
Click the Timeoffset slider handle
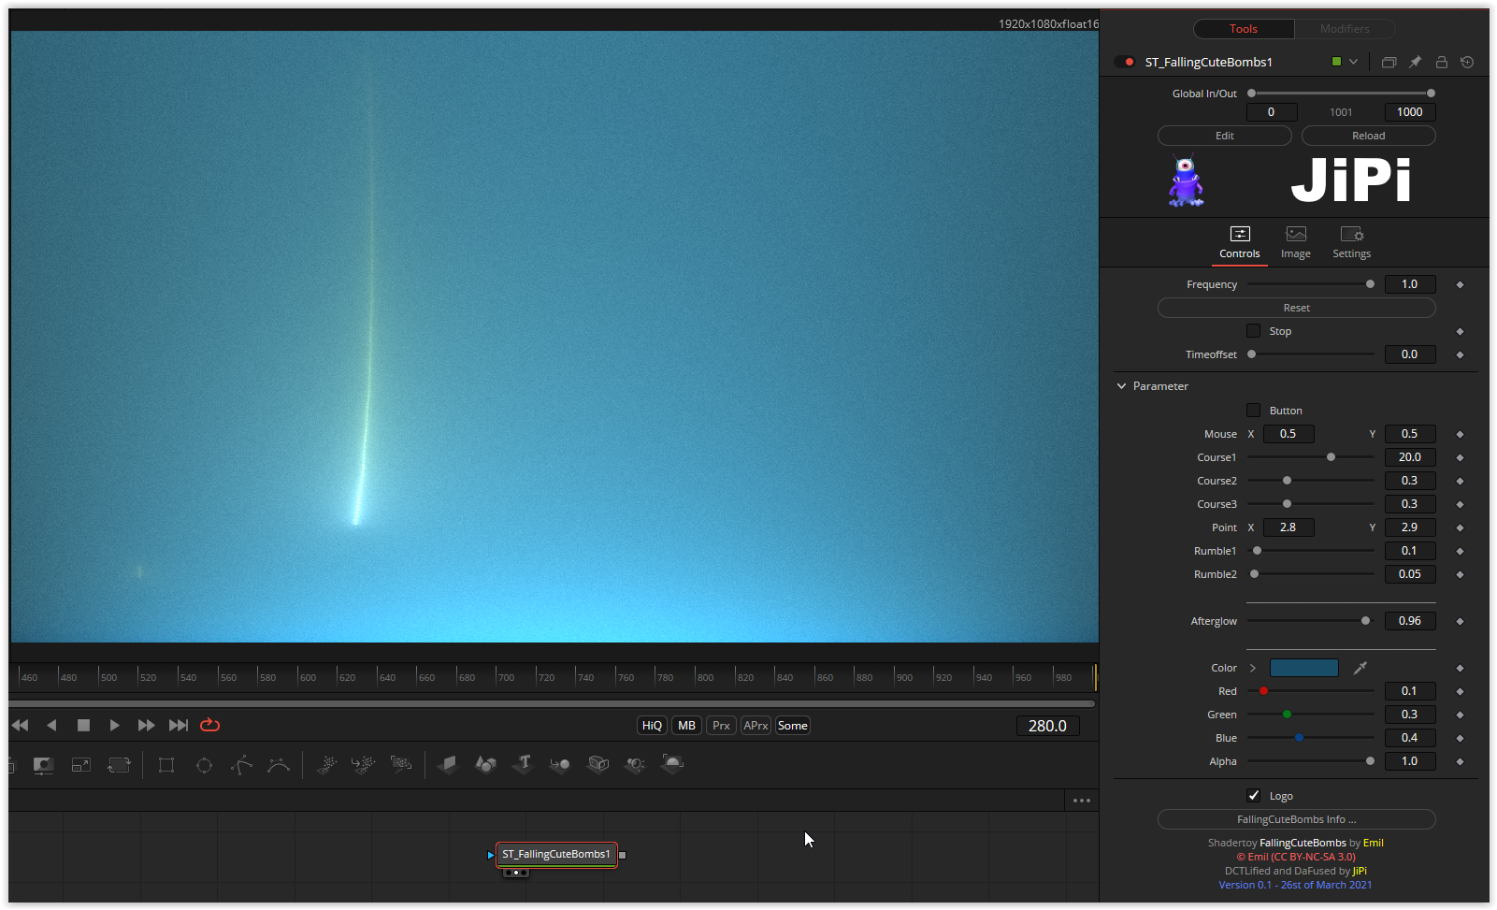tap(1252, 354)
